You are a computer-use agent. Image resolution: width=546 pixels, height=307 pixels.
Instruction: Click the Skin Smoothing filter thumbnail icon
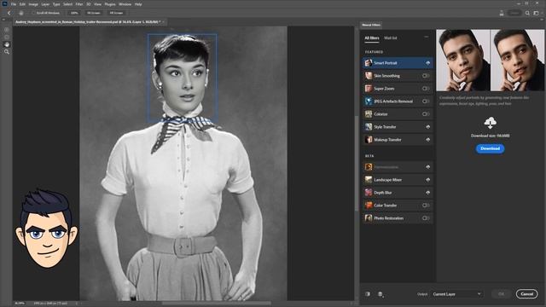click(368, 76)
